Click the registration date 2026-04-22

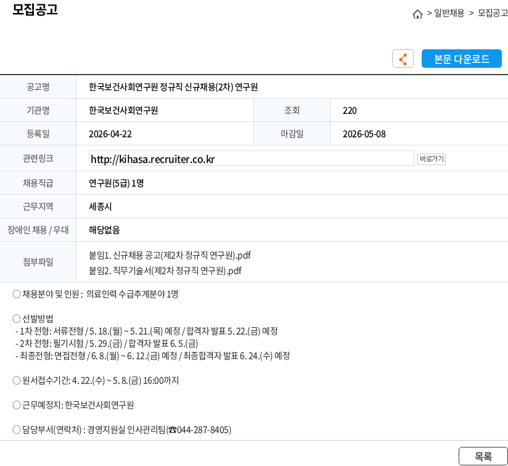(110, 134)
